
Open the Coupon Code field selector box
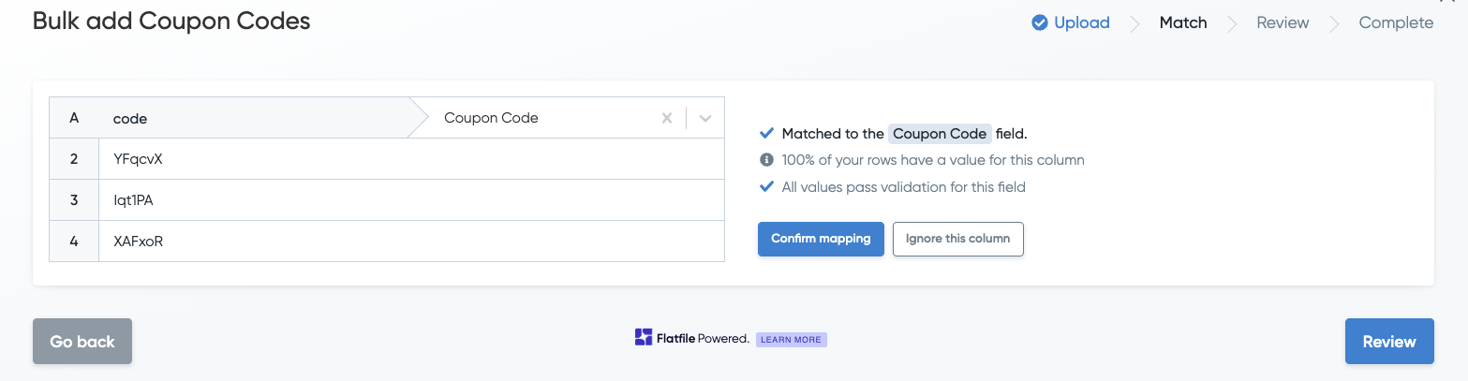[x=543, y=118]
